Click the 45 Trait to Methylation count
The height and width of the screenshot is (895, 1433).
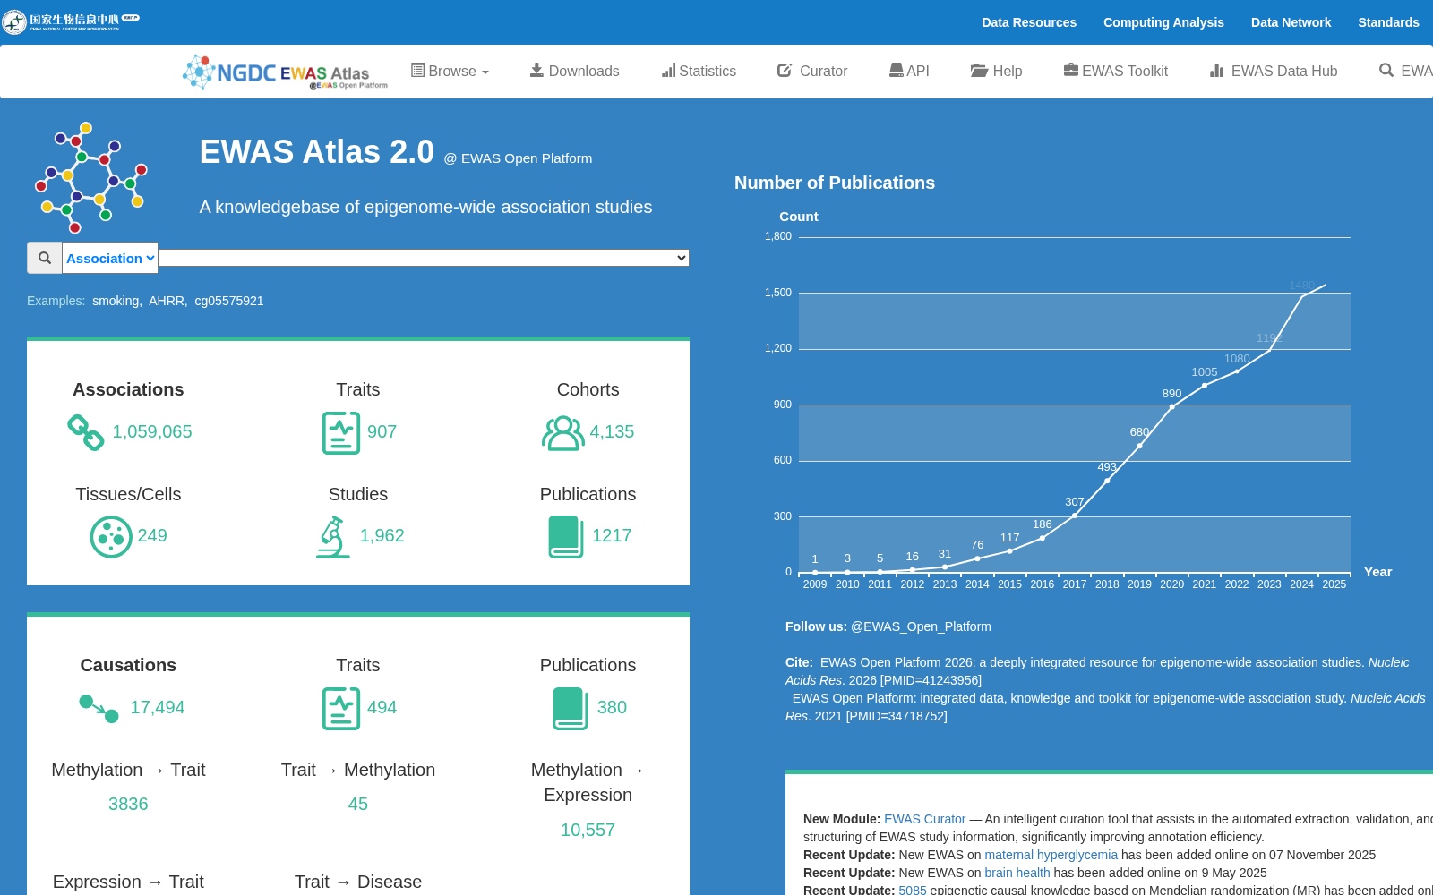tap(358, 805)
